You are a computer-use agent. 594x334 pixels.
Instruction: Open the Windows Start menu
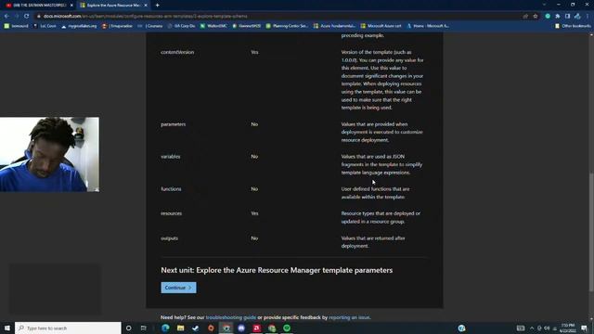(x=6, y=328)
